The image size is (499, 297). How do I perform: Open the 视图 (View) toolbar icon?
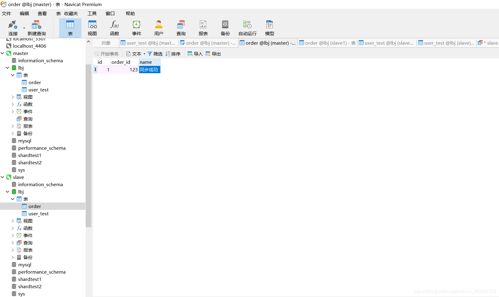pos(92,24)
